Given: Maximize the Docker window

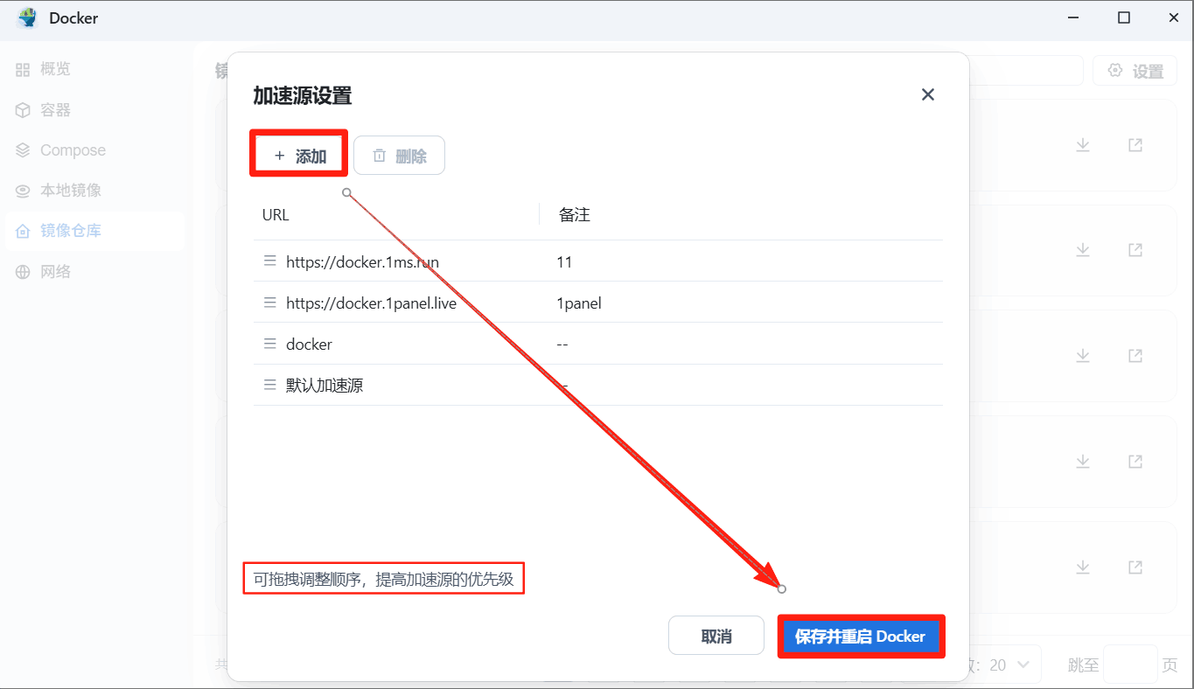Looking at the screenshot, I should tap(1124, 17).
